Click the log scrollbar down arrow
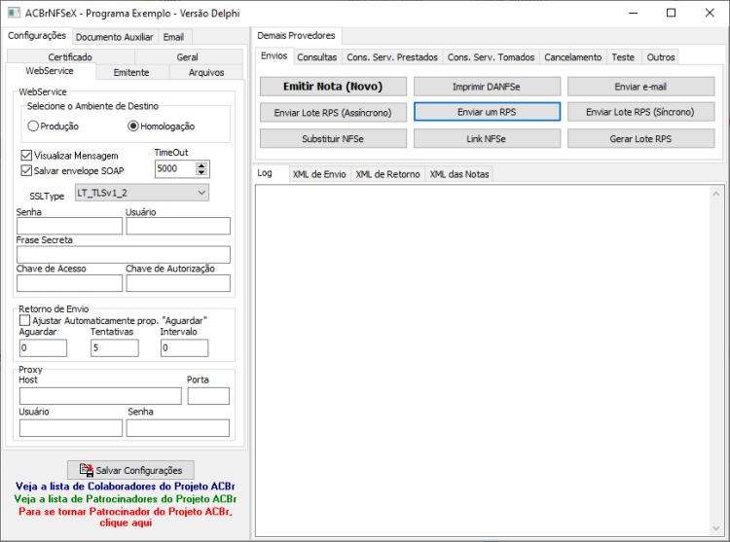This screenshot has height=542, width=730. (x=716, y=528)
